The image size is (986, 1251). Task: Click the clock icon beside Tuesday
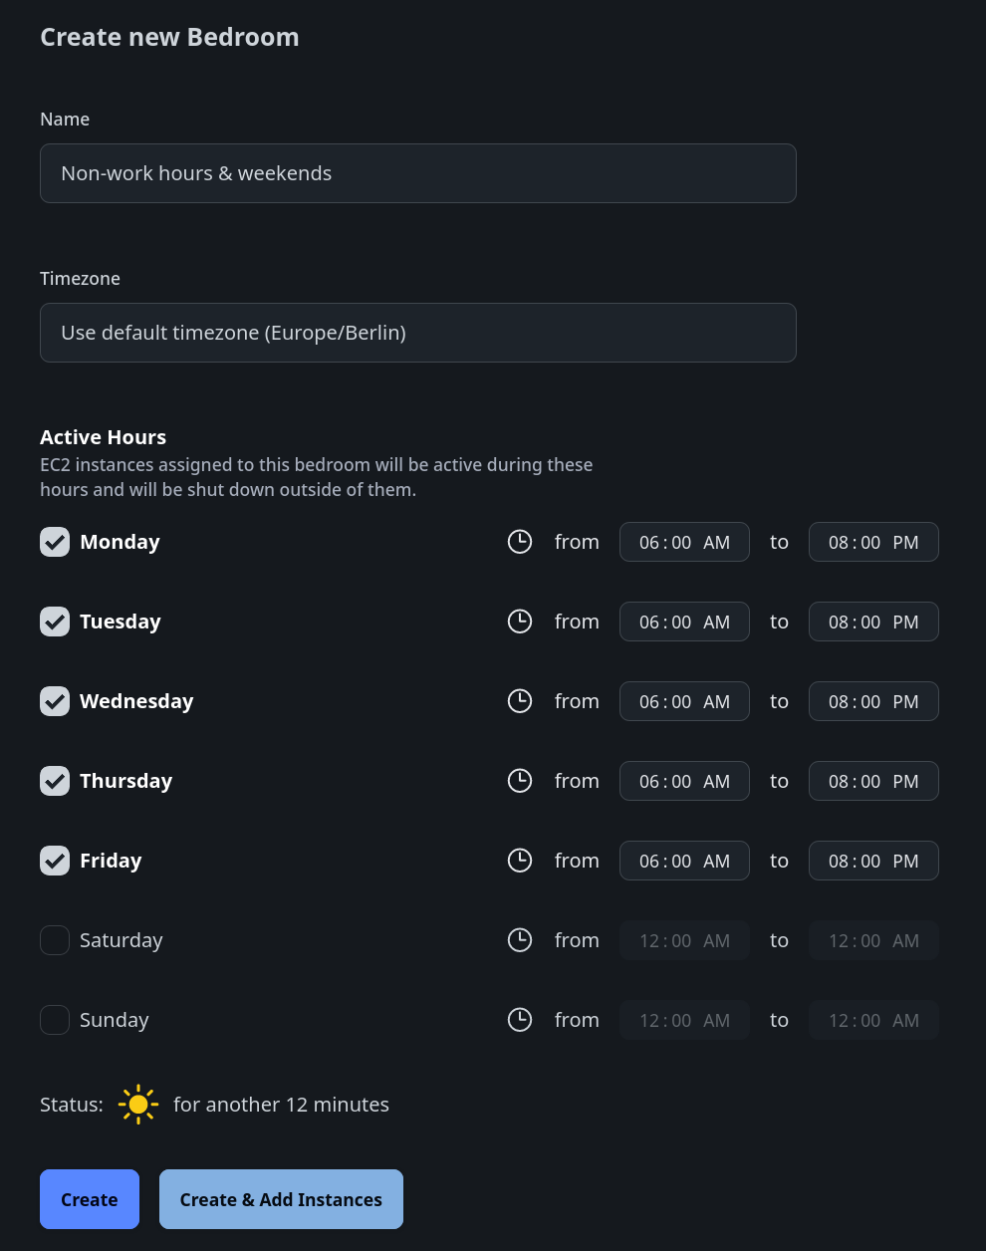click(520, 622)
